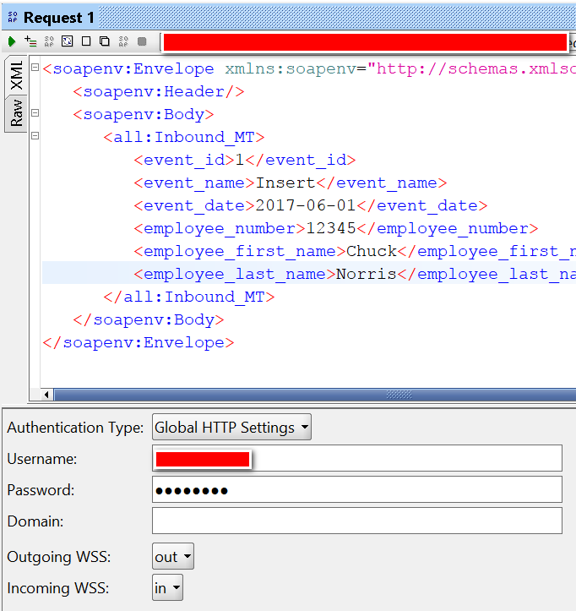Click the xmlns:soapenv namespace URL
Image resolution: width=576 pixels, height=611 pixels.
(471, 68)
